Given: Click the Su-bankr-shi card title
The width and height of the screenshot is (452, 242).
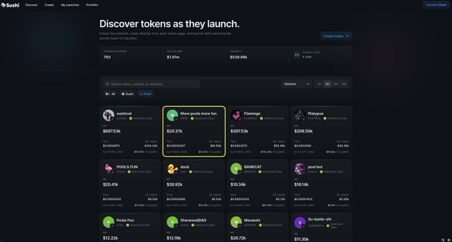Looking at the screenshot, I should 320,219.
